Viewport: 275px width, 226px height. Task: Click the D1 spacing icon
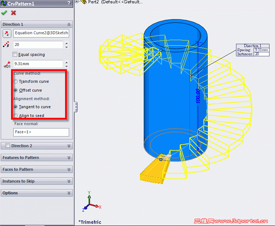(7, 64)
